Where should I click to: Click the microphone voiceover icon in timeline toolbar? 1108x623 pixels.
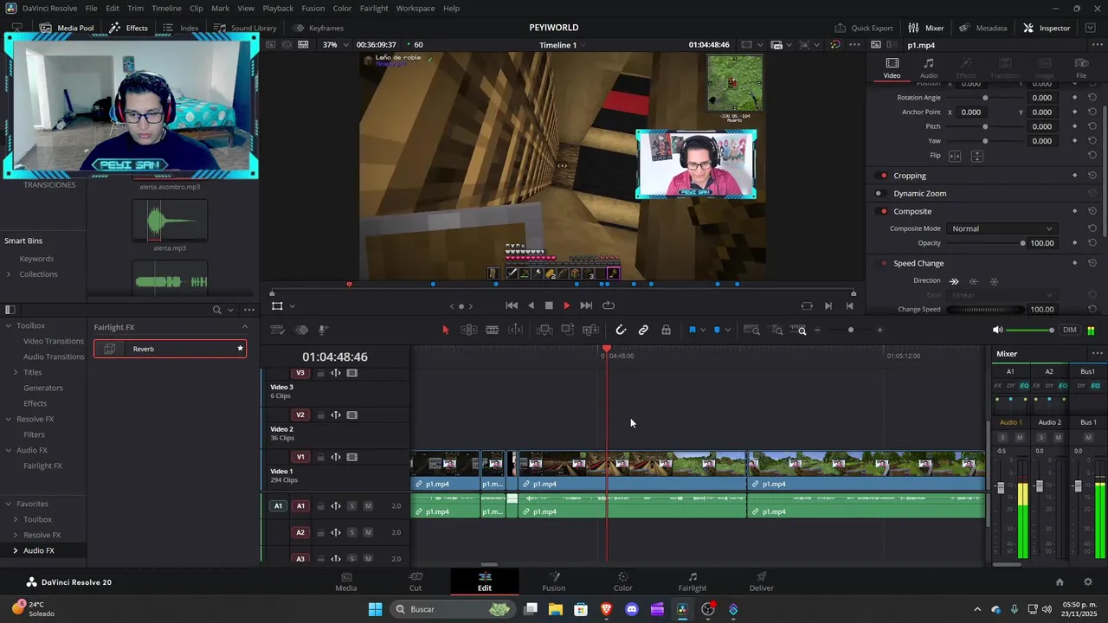coord(323,330)
